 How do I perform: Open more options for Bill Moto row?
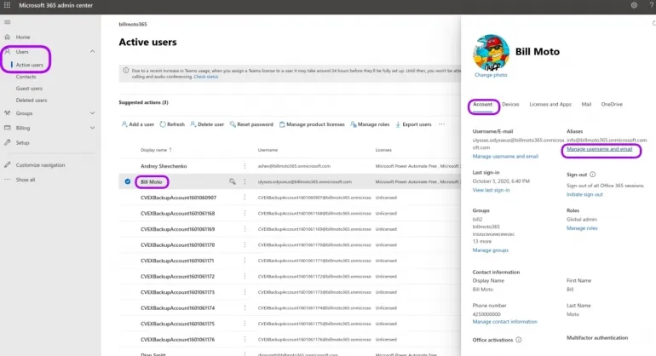point(245,181)
